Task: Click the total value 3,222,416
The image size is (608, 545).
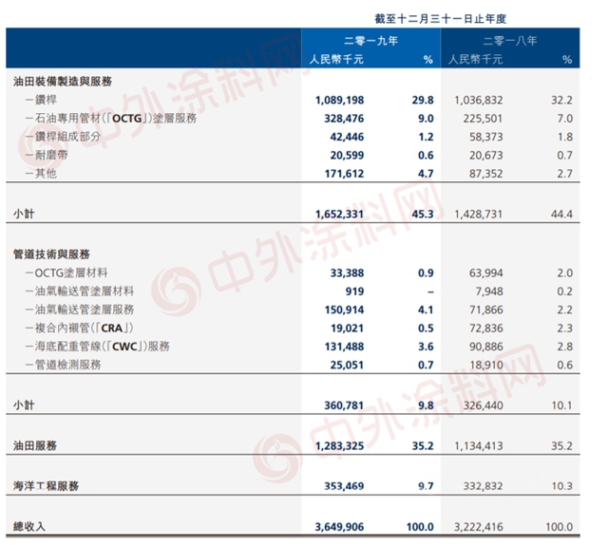Action: point(479,526)
